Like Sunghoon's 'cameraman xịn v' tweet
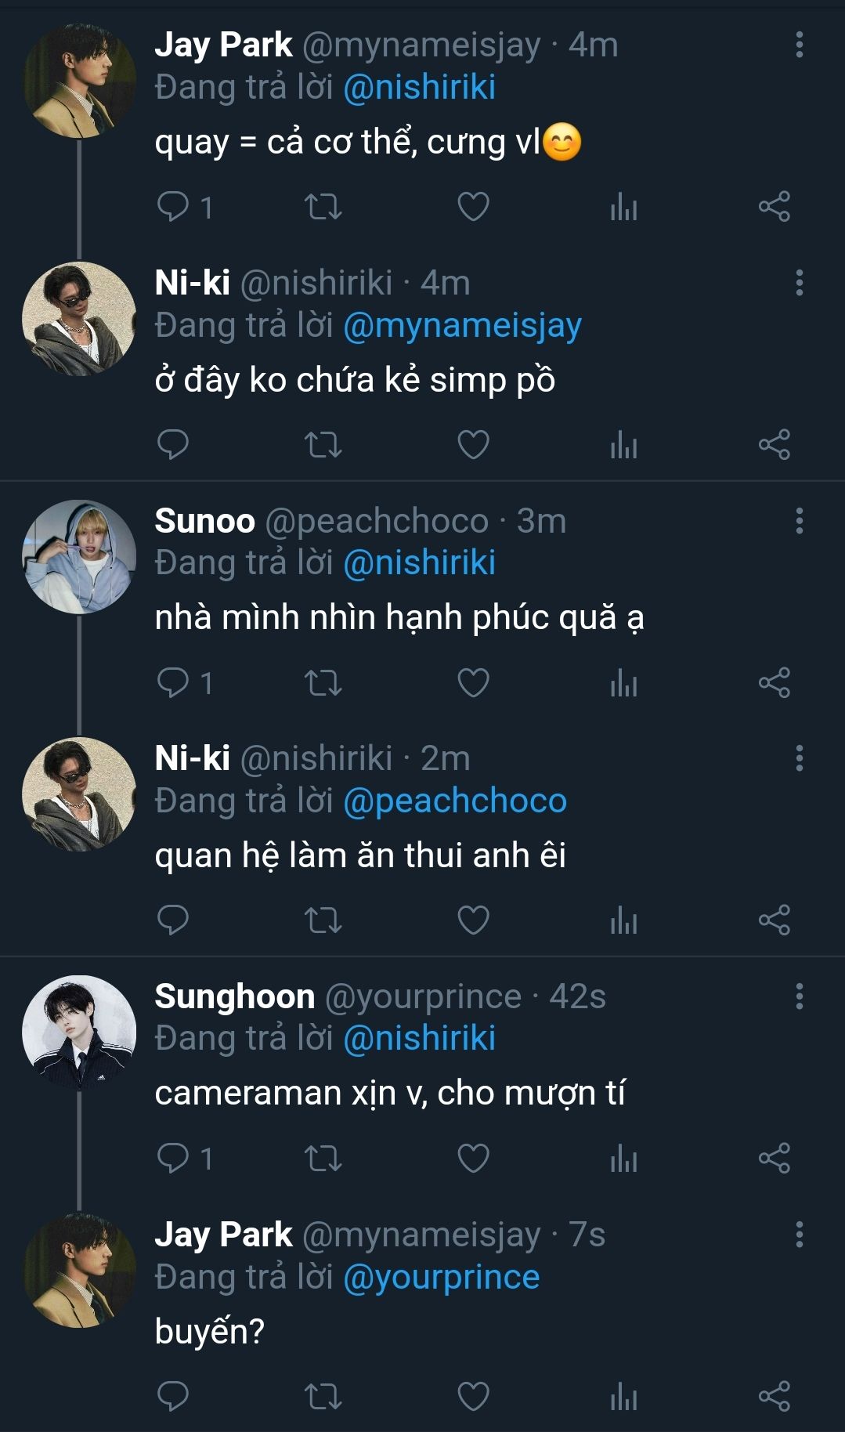 (473, 1159)
